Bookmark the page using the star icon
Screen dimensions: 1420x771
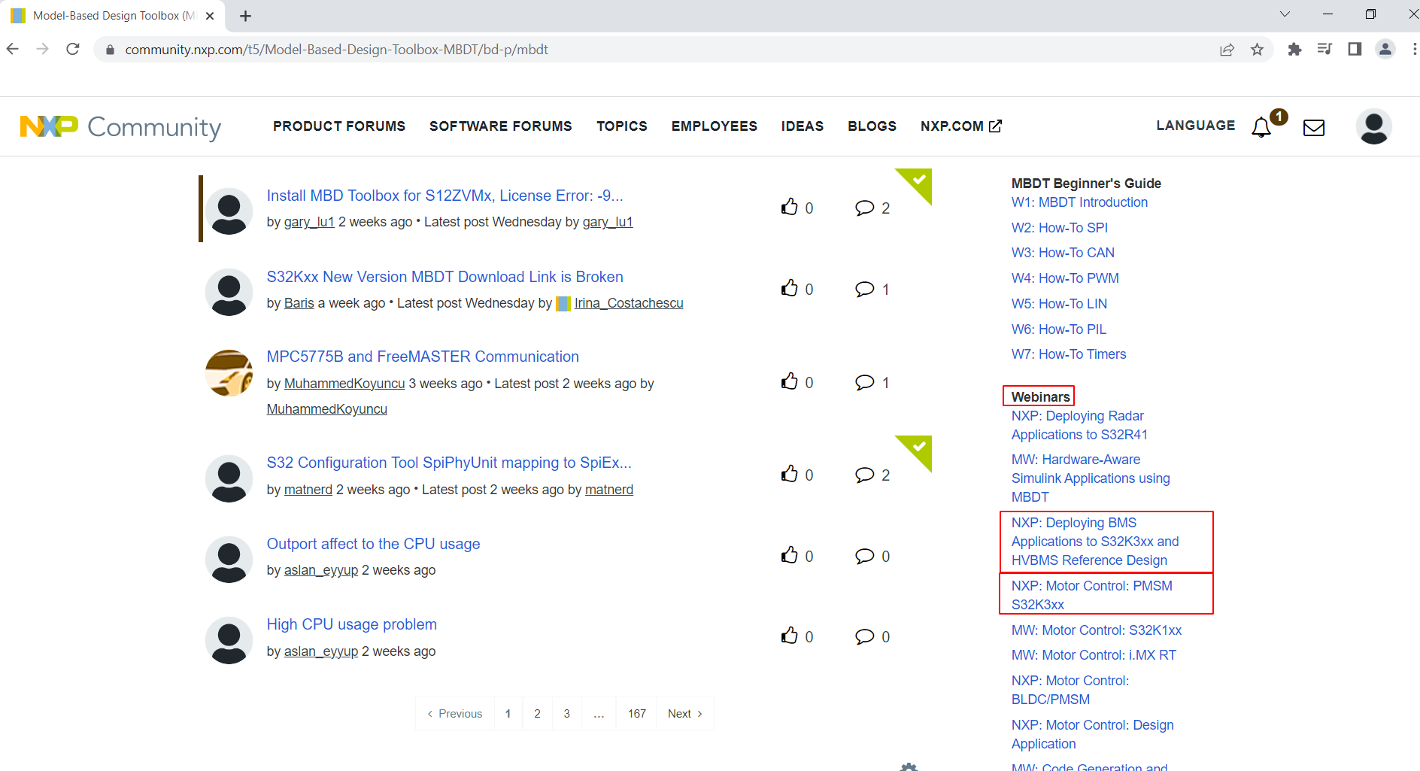tap(1258, 49)
